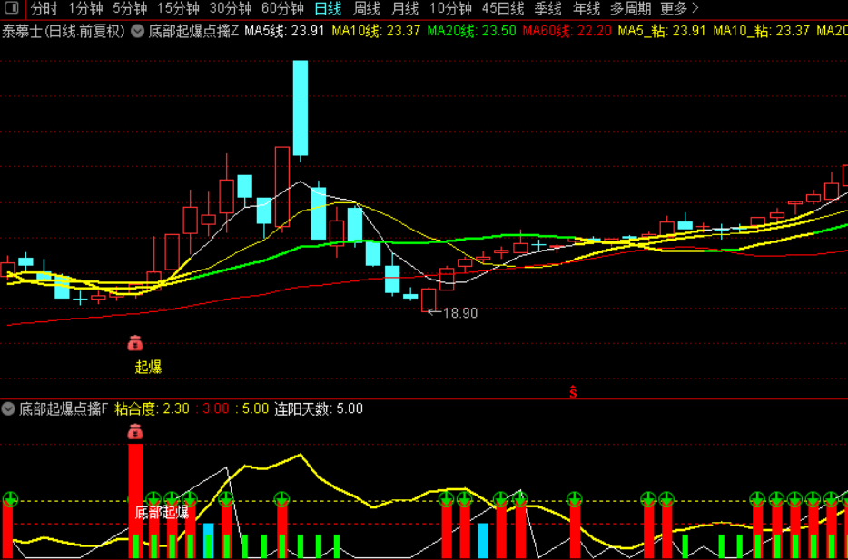Click the 起爆 money bag icon on main chart

(134, 343)
